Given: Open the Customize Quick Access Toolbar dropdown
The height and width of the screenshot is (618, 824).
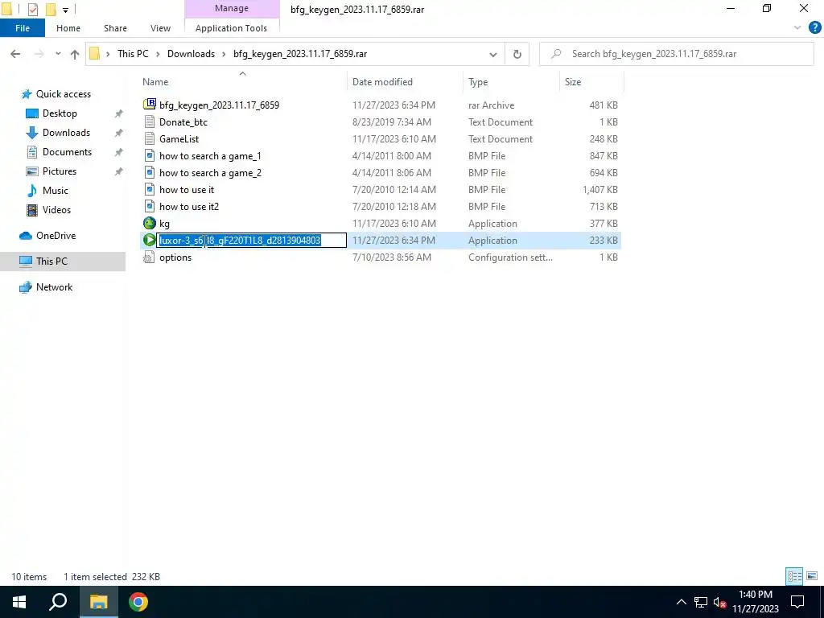Looking at the screenshot, I should 65,10.
